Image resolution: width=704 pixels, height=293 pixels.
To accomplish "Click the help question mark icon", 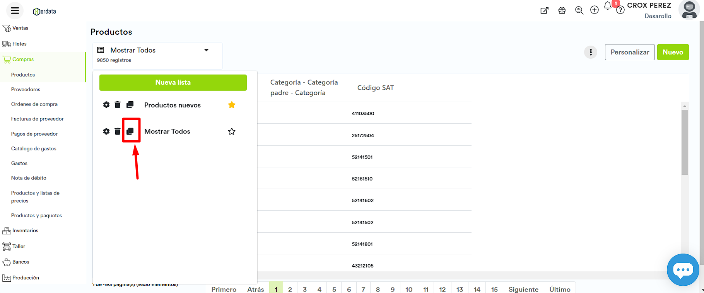I will [620, 10].
